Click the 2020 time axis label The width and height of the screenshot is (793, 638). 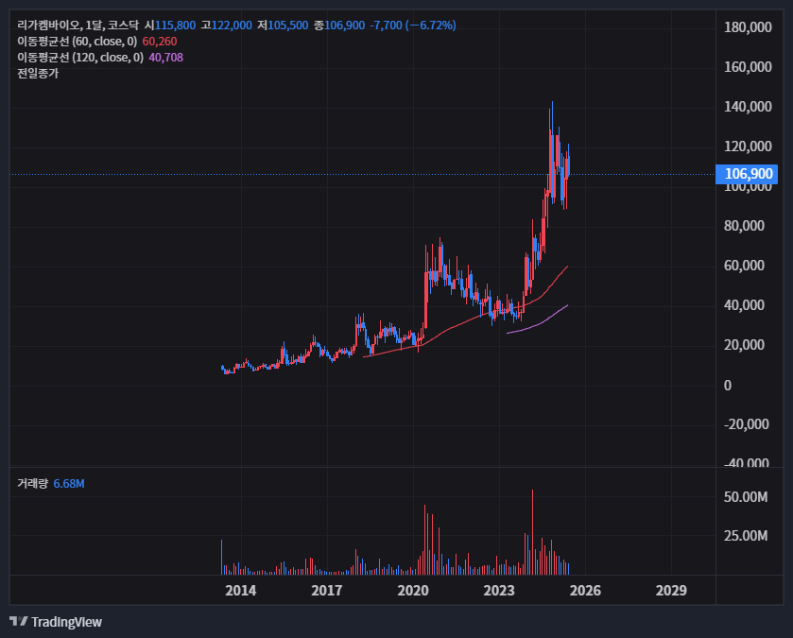pyautogui.click(x=413, y=591)
